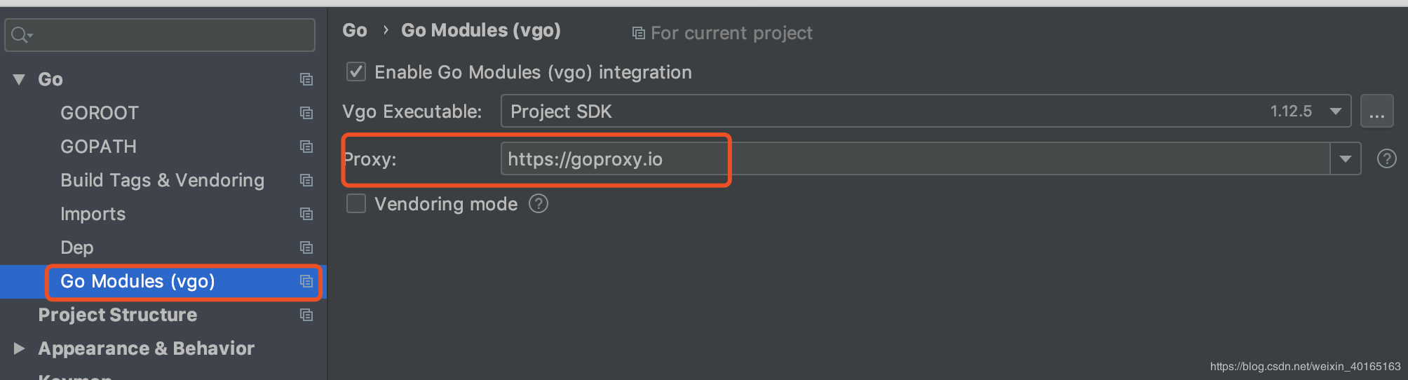Click project-level icon beside GOROOT
The image size is (1408, 380).
[306, 113]
